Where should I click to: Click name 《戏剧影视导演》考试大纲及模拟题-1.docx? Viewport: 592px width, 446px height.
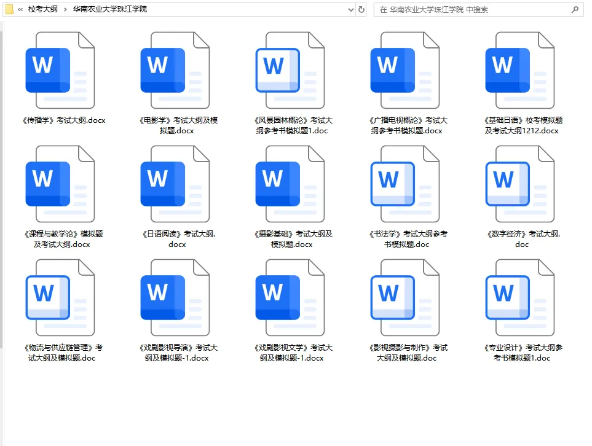(178, 353)
